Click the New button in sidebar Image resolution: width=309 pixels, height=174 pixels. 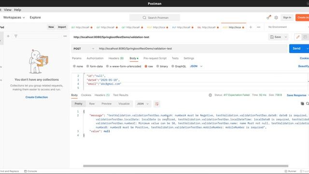click(51, 27)
